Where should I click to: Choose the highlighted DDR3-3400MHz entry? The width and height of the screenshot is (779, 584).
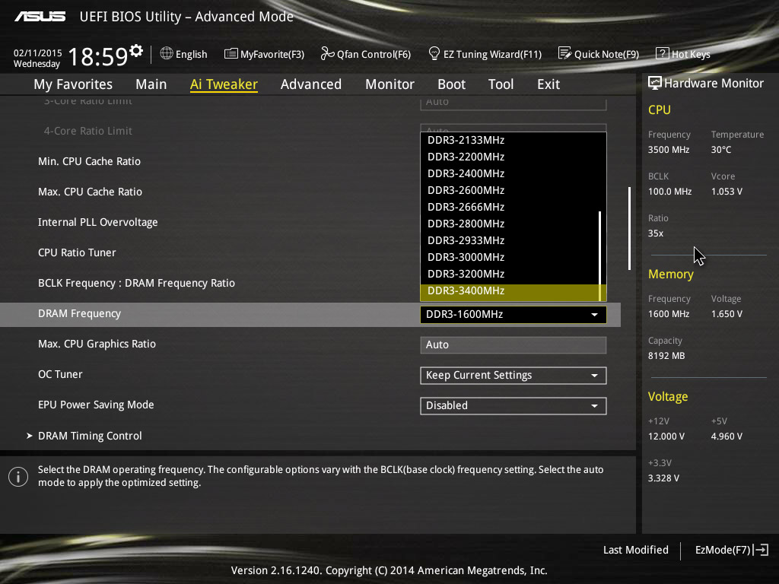(x=510, y=293)
